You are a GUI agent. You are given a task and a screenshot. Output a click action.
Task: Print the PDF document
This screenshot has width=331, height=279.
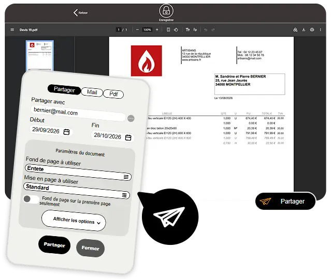click(312, 29)
